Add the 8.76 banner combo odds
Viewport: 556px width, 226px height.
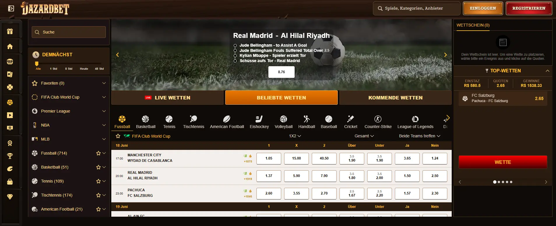(281, 72)
